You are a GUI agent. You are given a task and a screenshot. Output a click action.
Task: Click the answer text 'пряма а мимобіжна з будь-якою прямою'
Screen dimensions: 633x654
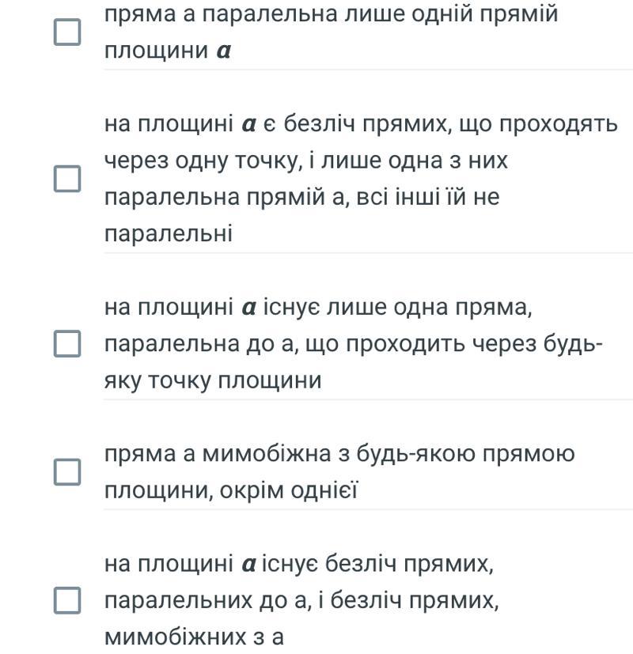(x=339, y=472)
